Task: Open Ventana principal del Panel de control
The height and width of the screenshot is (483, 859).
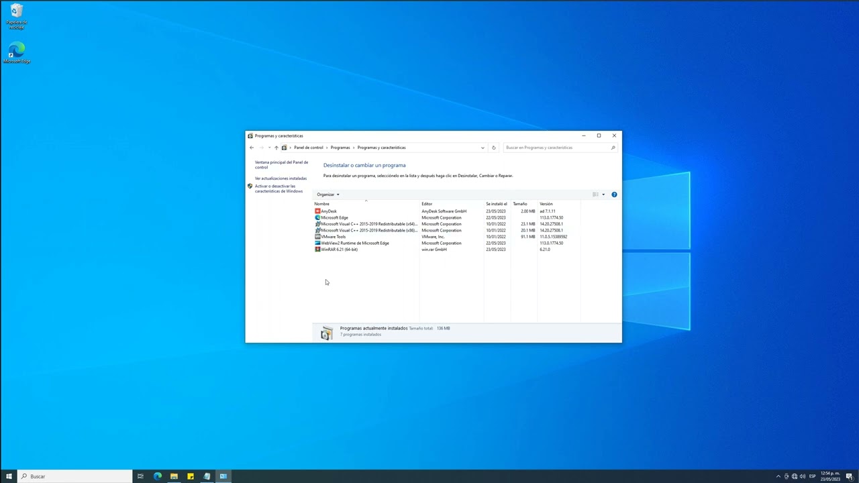Action: point(281,164)
